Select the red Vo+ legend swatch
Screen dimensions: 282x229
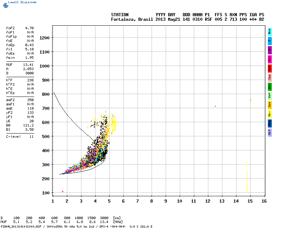270,68
